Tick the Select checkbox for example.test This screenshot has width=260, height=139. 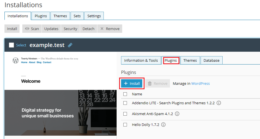click(11, 45)
